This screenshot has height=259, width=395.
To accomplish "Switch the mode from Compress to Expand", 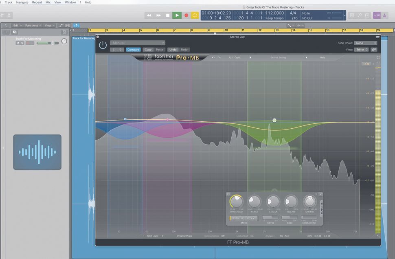I will click(x=252, y=218).
